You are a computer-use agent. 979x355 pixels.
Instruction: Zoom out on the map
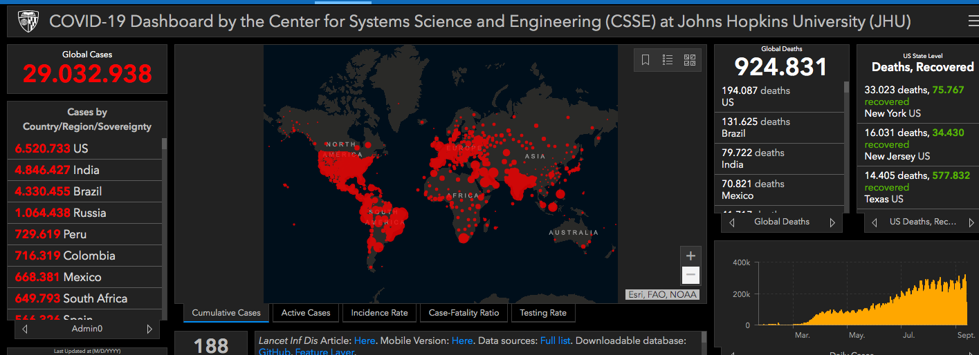690,275
